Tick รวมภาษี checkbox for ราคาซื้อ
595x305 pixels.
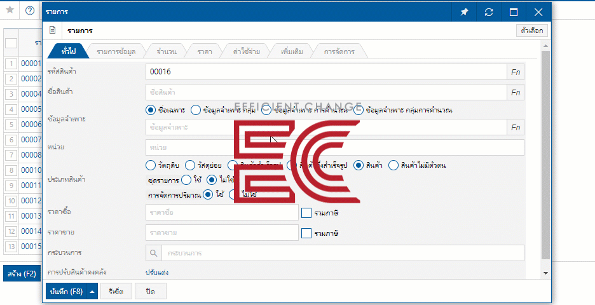(306, 213)
